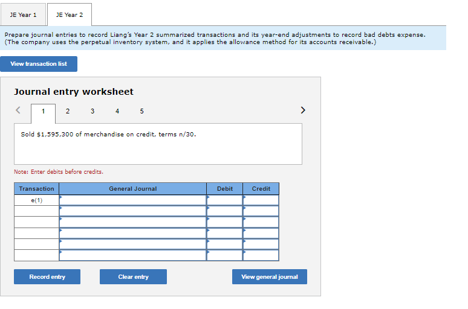Click the Clear entry button
This screenshot has width=468, height=309.
133,277
